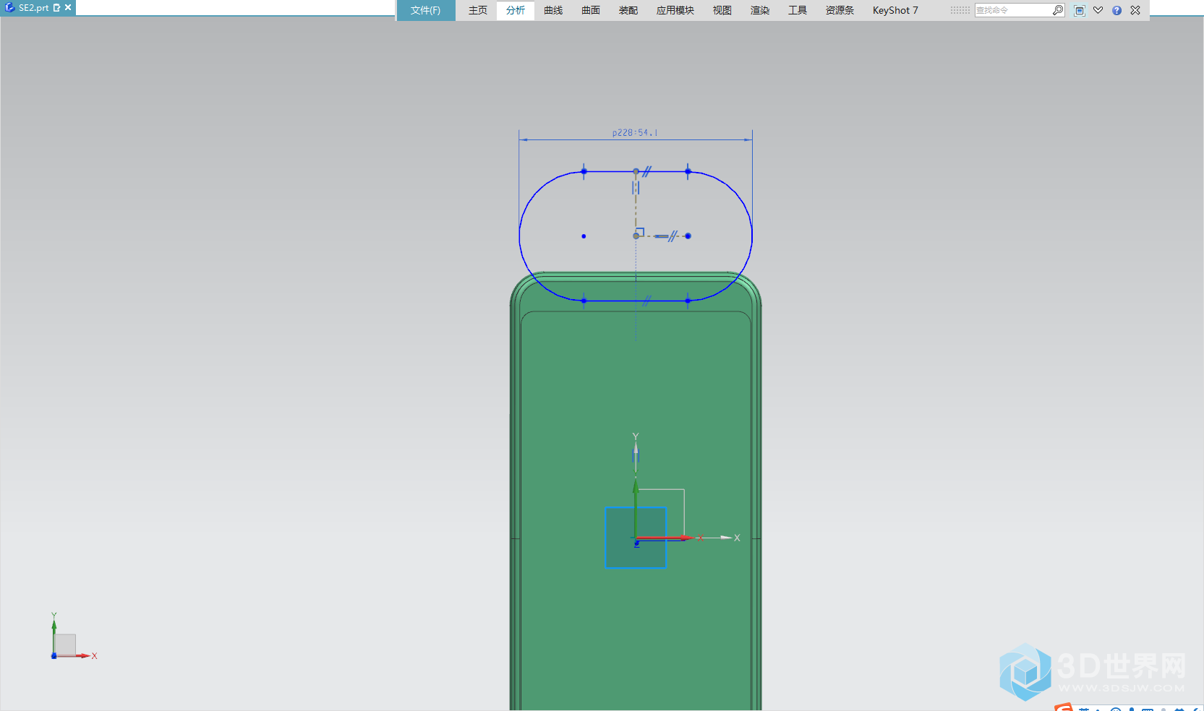This screenshot has height=711, width=1204.
Task: Select the right arc center point
Action: (x=688, y=236)
